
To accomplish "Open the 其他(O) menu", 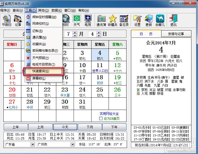I will point(43,10).
